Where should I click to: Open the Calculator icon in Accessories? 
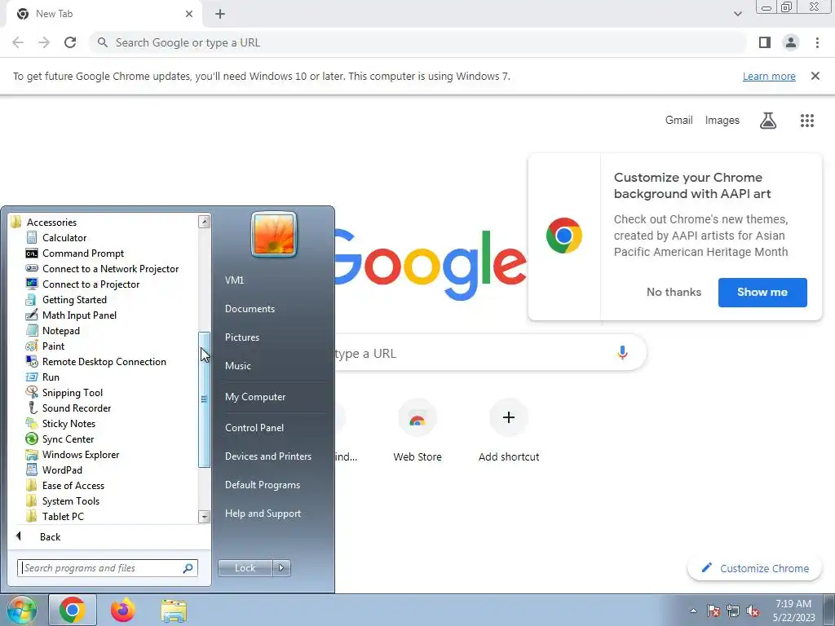(x=32, y=237)
